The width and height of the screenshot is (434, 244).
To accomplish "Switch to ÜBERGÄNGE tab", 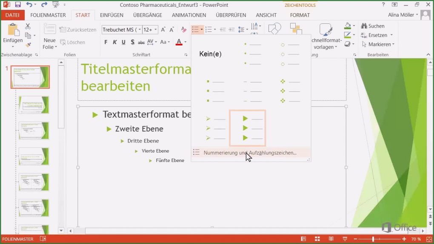I will [148, 15].
